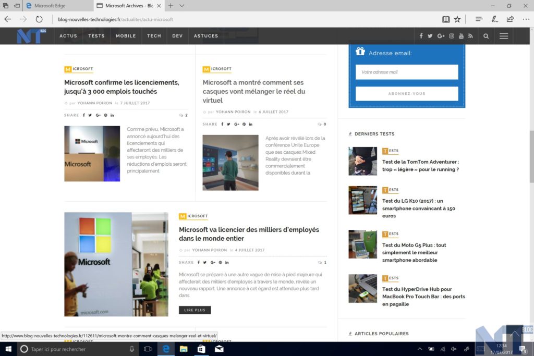Open the Edge Hub icon
This screenshot has width=534, height=356.
[x=479, y=19]
